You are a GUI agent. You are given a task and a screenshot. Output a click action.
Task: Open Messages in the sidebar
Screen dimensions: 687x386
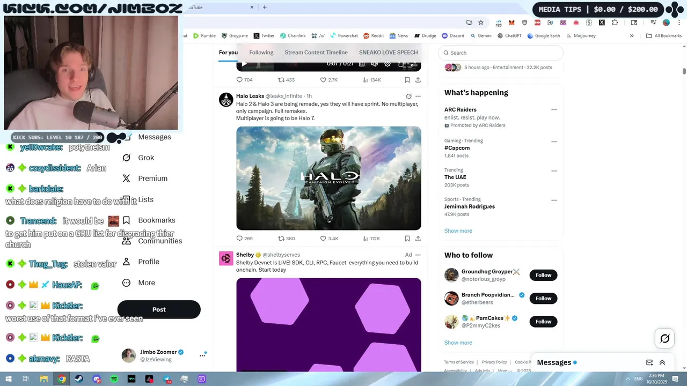point(154,137)
